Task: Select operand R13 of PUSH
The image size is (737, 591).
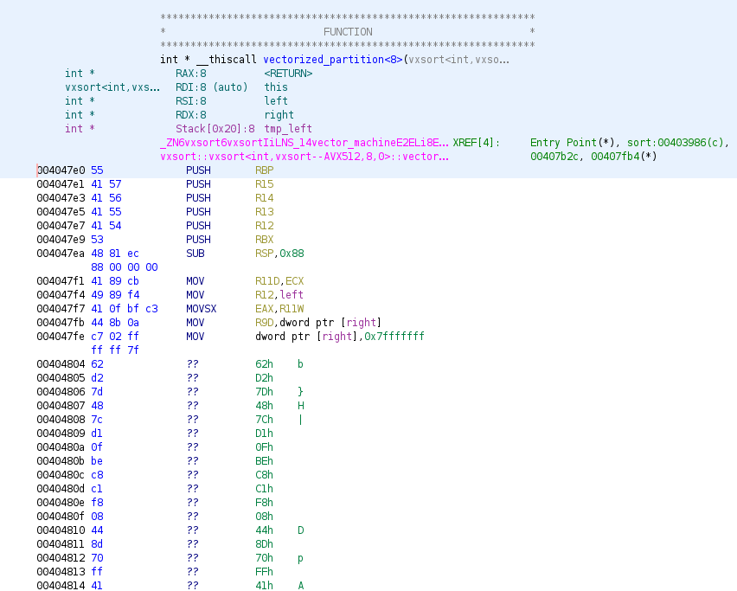Action: [x=264, y=212]
